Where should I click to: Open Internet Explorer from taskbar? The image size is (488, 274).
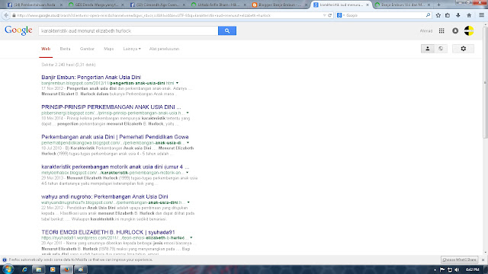pyautogui.click(x=24, y=269)
